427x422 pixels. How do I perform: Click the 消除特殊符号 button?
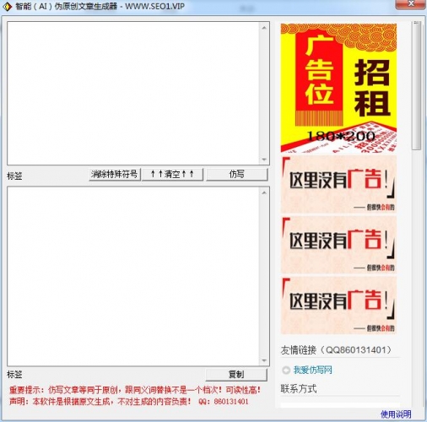[x=115, y=175]
